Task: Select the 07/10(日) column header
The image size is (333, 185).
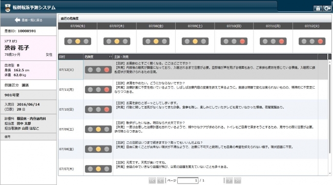Action: click(234, 26)
